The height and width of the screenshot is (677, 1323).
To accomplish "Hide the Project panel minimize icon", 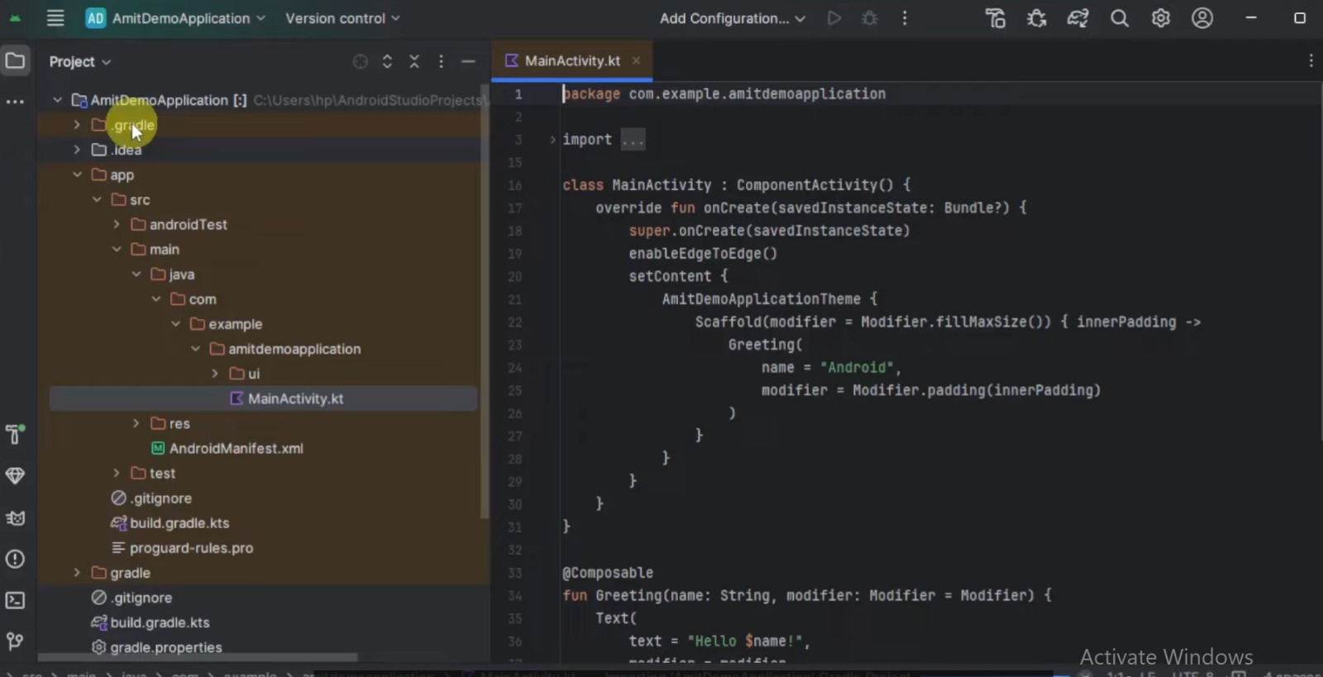I will [x=468, y=61].
